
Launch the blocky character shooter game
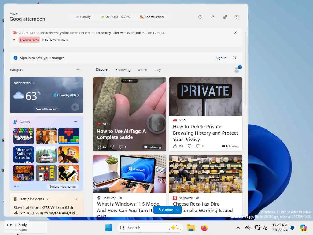click(x=69, y=155)
